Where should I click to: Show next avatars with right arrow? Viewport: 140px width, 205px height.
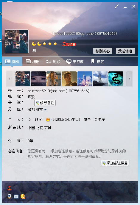click(x=129, y=79)
